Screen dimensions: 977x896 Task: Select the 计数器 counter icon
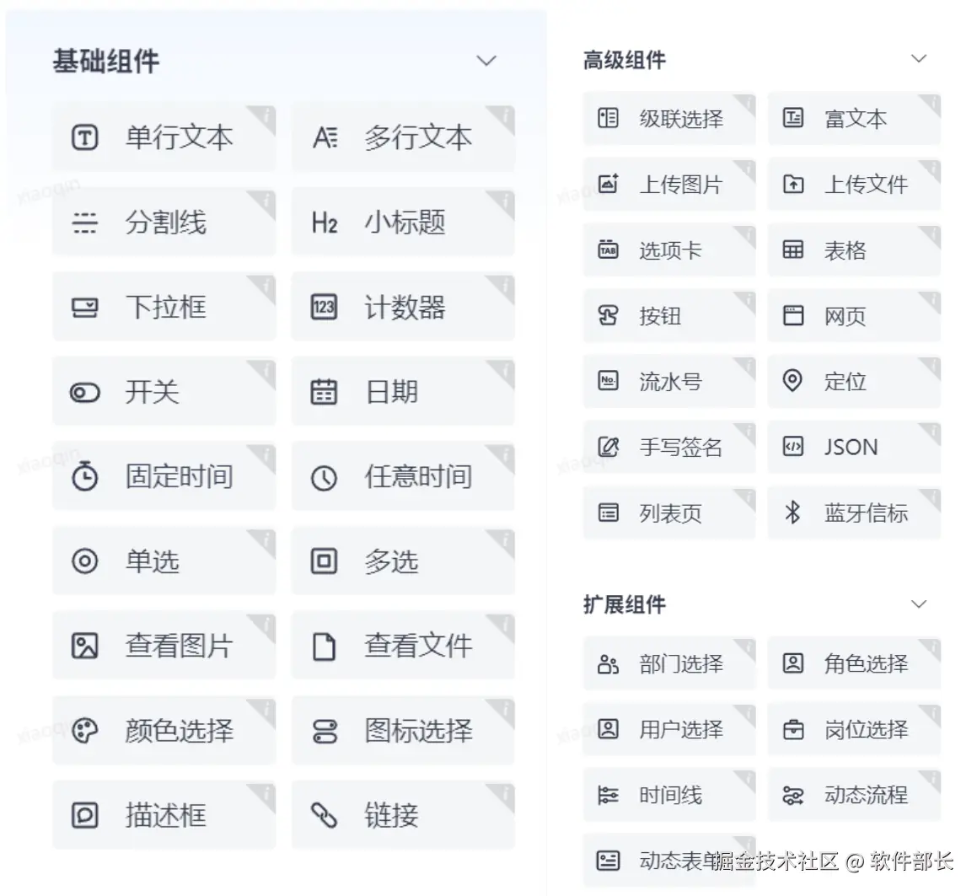(324, 307)
